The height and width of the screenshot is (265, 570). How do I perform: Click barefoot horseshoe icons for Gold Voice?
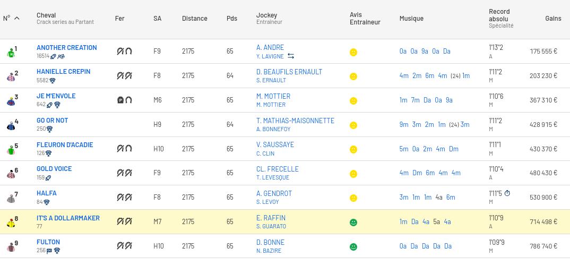(124, 173)
